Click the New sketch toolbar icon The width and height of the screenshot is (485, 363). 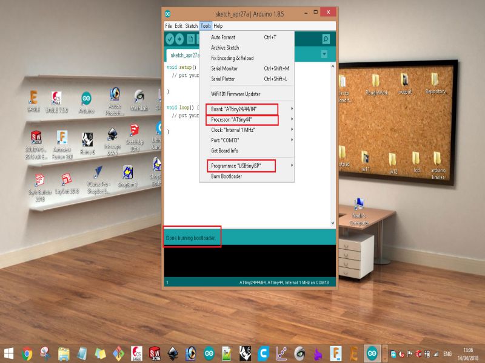tap(191, 39)
